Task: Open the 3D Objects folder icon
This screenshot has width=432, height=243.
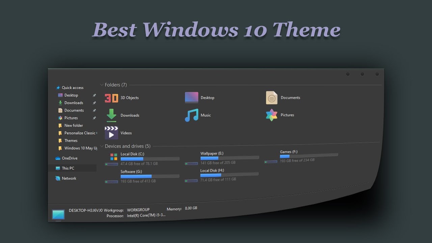Action: pyautogui.click(x=111, y=98)
